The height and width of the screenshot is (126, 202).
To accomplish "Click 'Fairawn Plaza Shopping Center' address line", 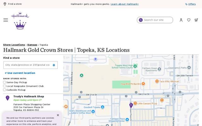I will tap(32, 104).
